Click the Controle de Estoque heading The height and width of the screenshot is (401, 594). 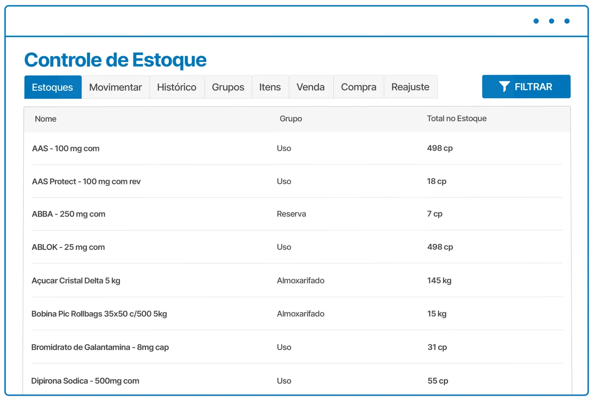pyautogui.click(x=116, y=60)
